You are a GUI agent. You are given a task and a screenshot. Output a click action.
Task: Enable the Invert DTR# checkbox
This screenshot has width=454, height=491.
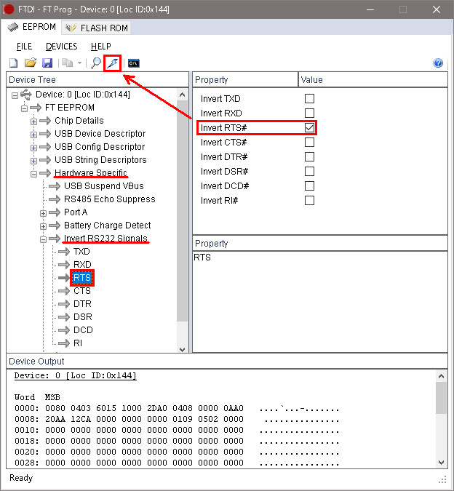coord(309,157)
